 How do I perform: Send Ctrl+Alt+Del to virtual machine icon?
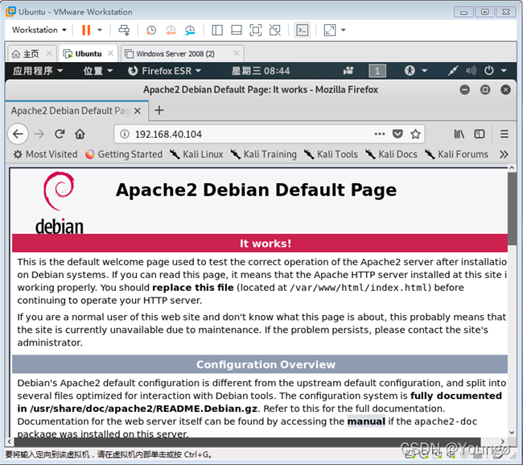coord(124,30)
